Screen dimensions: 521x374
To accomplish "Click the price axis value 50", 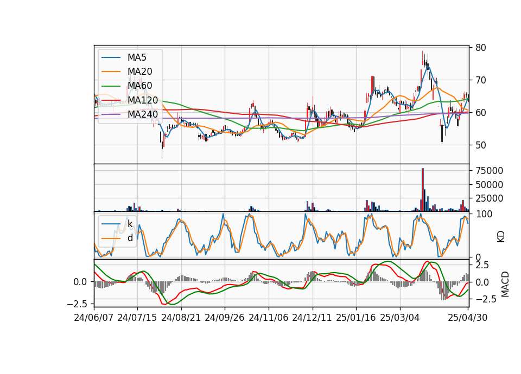I will click(480, 145).
